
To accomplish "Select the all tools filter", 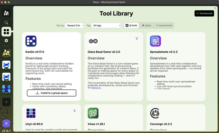I will click(131, 26).
